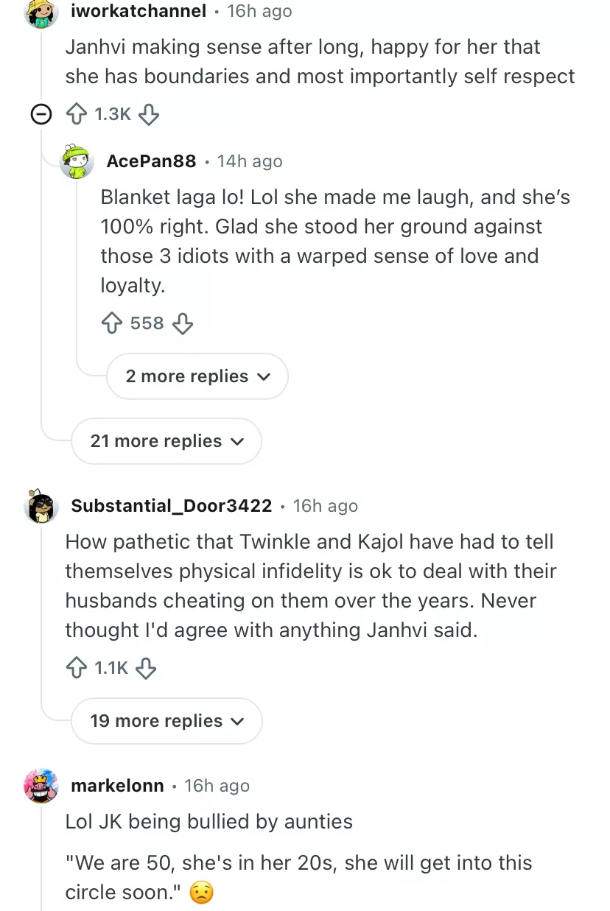Open Substantial_Door3422 username link

(x=172, y=506)
